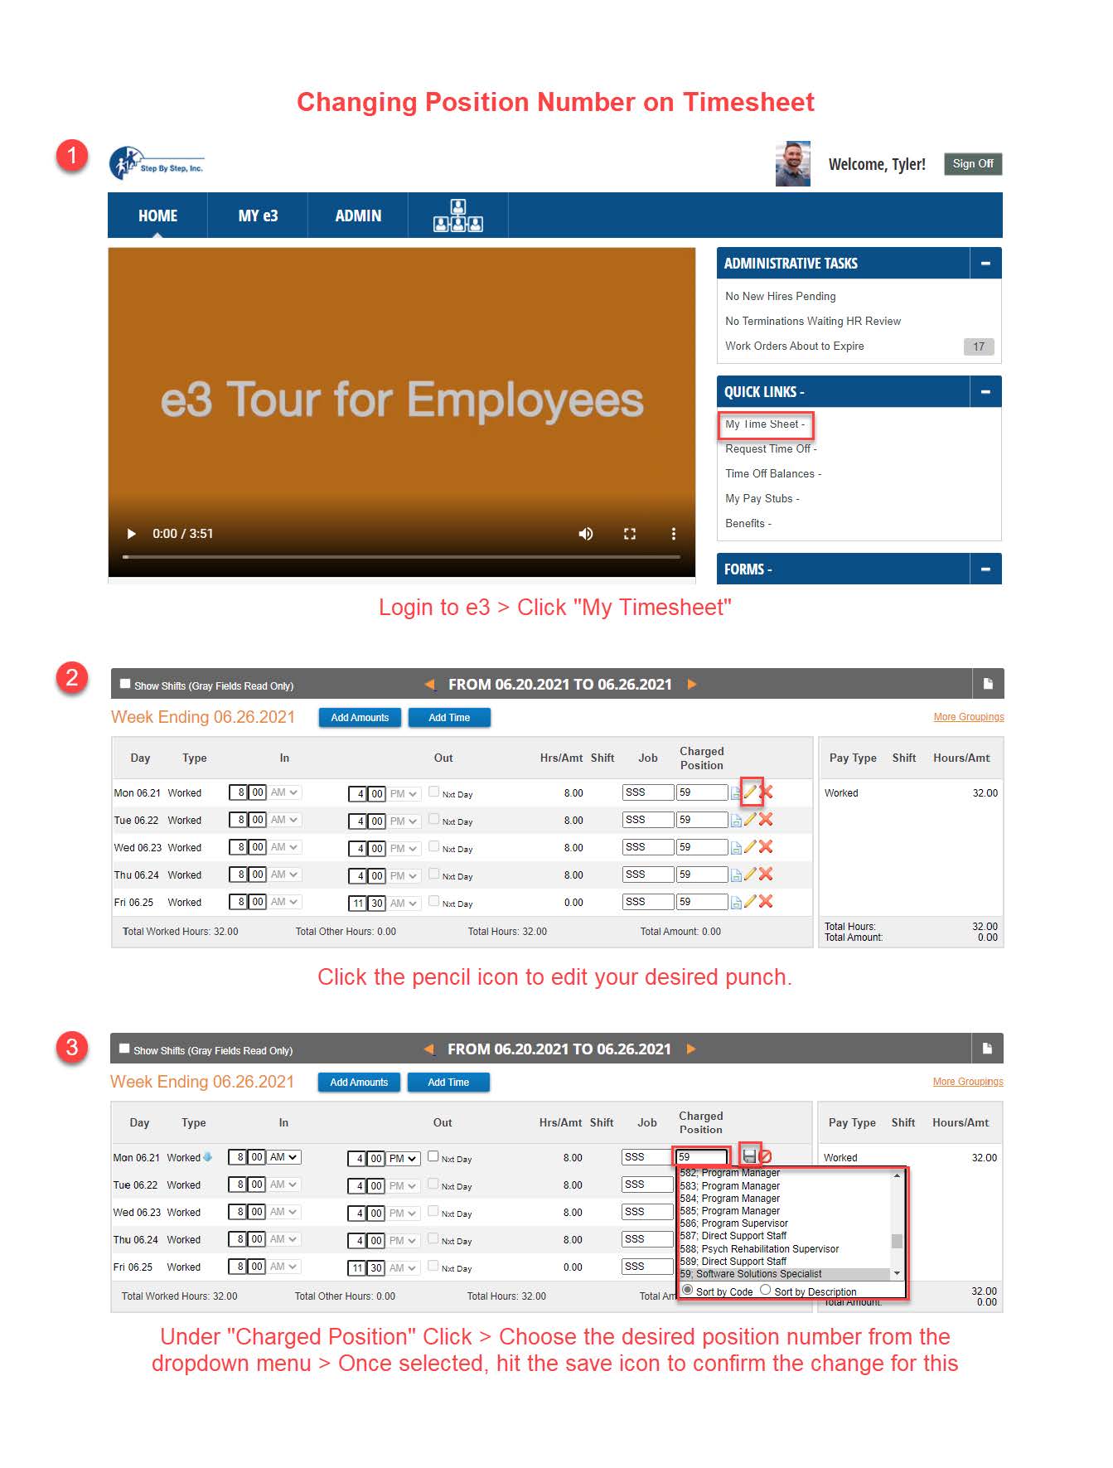Screen dimensions: 1113x1468
Task: Collapse the Forms panel
Action: [x=985, y=569]
